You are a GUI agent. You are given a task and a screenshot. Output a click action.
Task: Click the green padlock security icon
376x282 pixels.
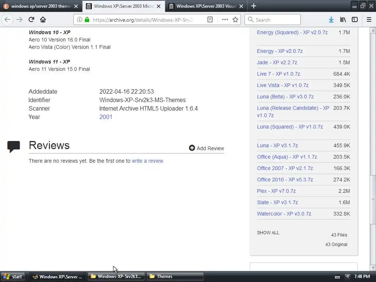point(87,20)
